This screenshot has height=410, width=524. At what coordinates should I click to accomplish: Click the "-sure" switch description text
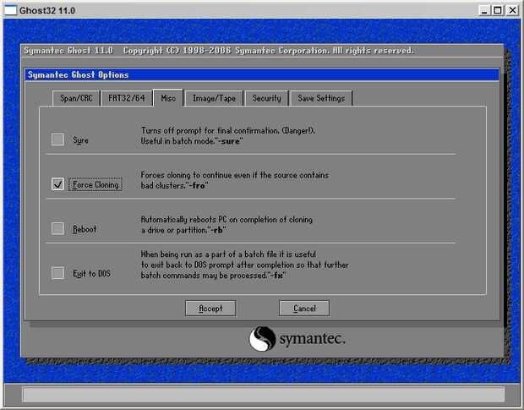[228, 135]
